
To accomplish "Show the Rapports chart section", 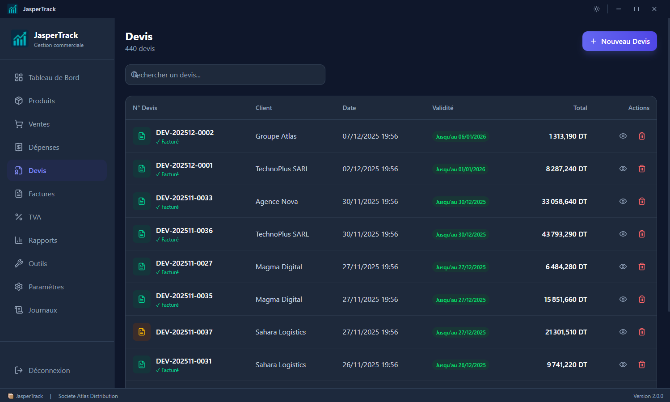I will point(57,240).
